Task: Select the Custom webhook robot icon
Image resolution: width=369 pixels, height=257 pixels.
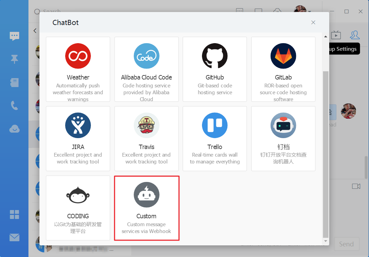Action: pyautogui.click(x=146, y=195)
